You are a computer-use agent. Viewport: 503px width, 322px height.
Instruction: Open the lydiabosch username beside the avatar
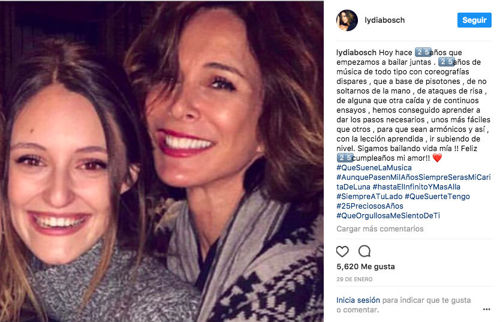pos(384,20)
